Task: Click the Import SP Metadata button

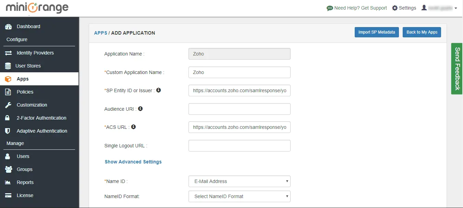Action: point(376,32)
